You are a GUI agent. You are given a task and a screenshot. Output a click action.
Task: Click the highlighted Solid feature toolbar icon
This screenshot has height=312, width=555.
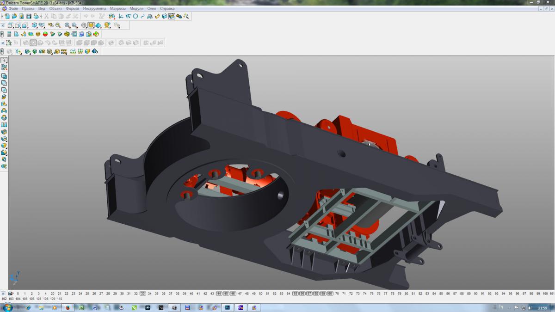(x=172, y=16)
